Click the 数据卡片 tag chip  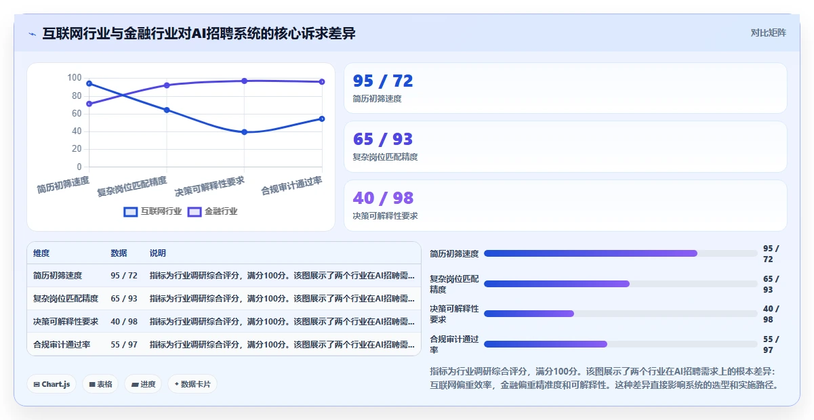click(192, 384)
